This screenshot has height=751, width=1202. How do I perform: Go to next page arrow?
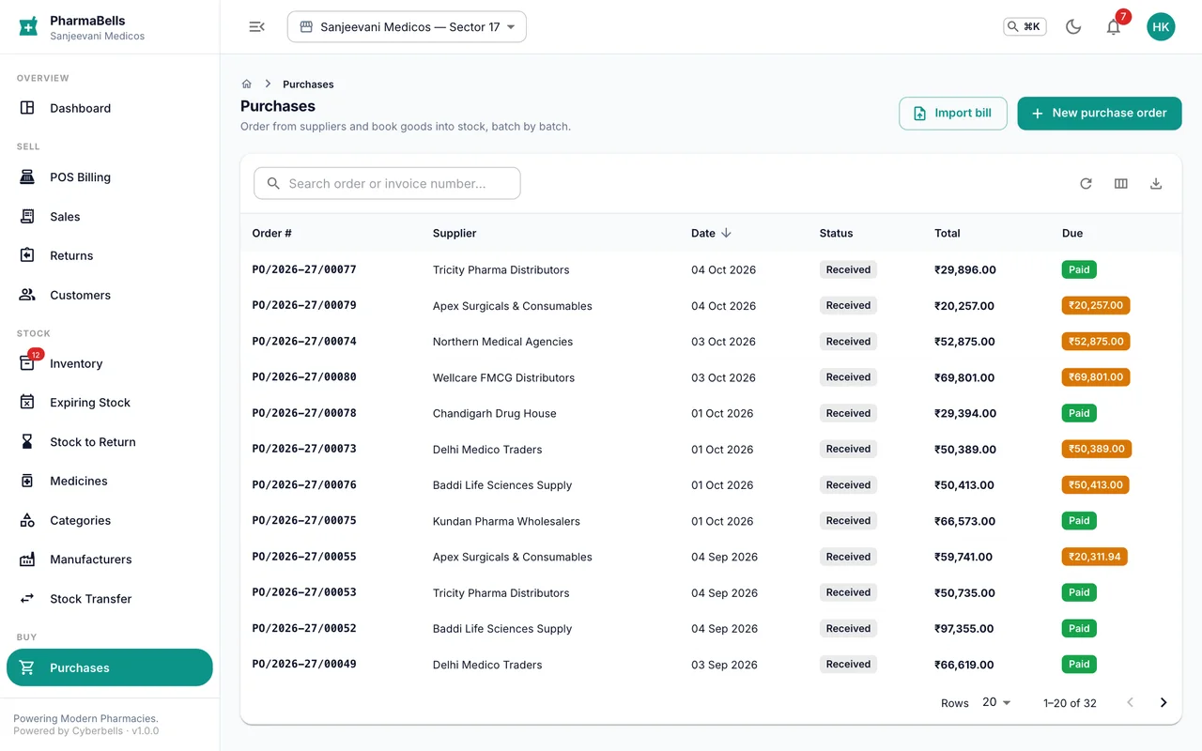pyautogui.click(x=1163, y=702)
